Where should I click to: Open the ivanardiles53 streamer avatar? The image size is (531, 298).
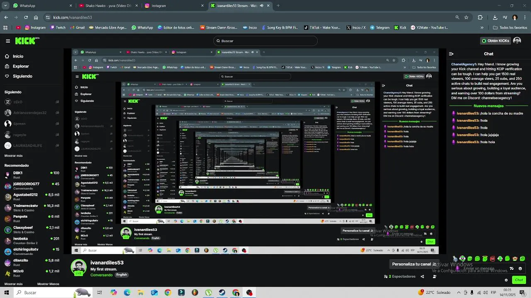click(78, 268)
